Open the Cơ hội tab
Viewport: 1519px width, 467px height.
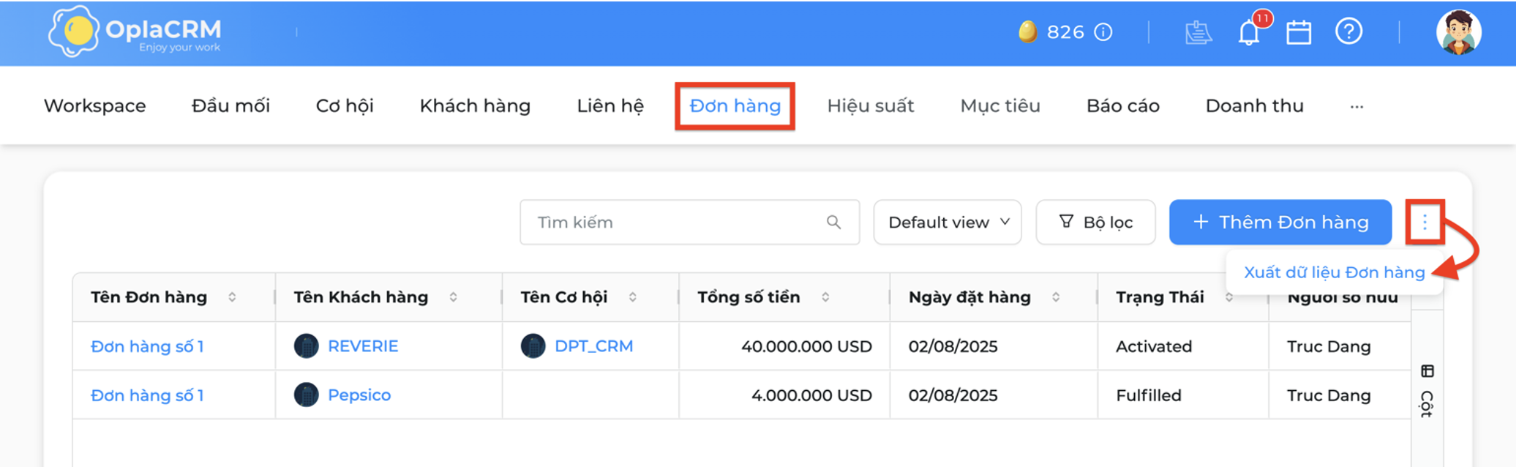[x=345, y=106]
